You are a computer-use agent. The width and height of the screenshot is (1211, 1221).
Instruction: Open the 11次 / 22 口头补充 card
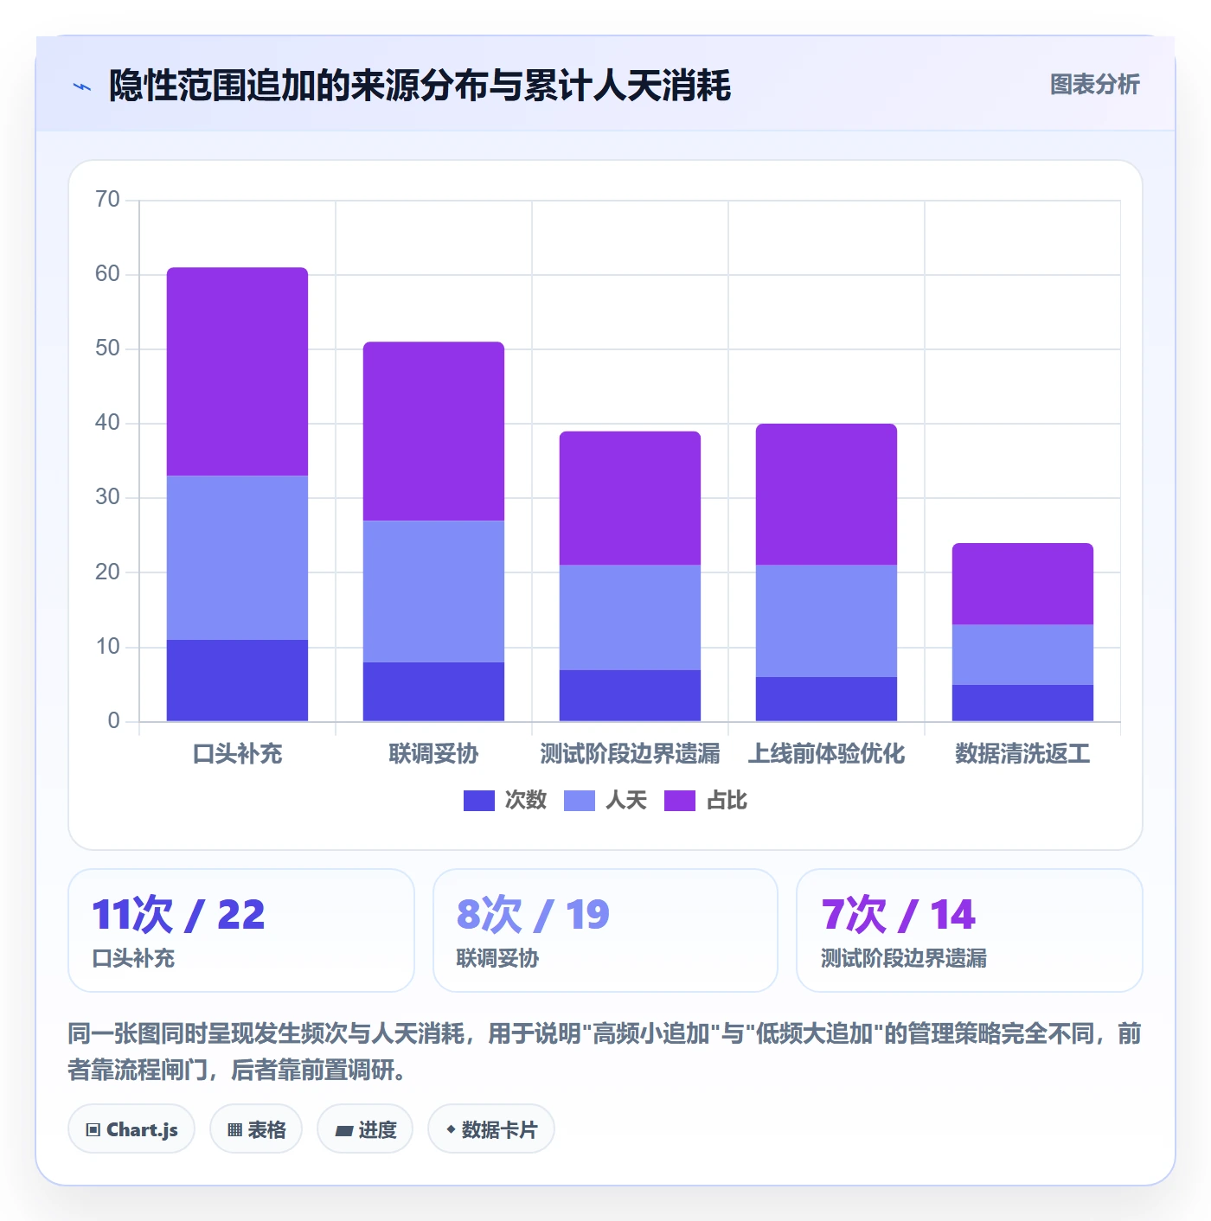[241, 930]
